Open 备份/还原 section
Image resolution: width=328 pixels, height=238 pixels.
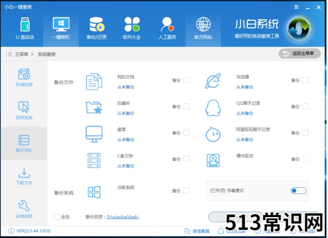[96, 29]
